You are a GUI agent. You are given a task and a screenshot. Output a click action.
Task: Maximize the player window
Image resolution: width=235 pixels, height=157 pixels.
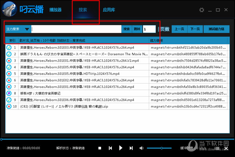coord(218,10)
